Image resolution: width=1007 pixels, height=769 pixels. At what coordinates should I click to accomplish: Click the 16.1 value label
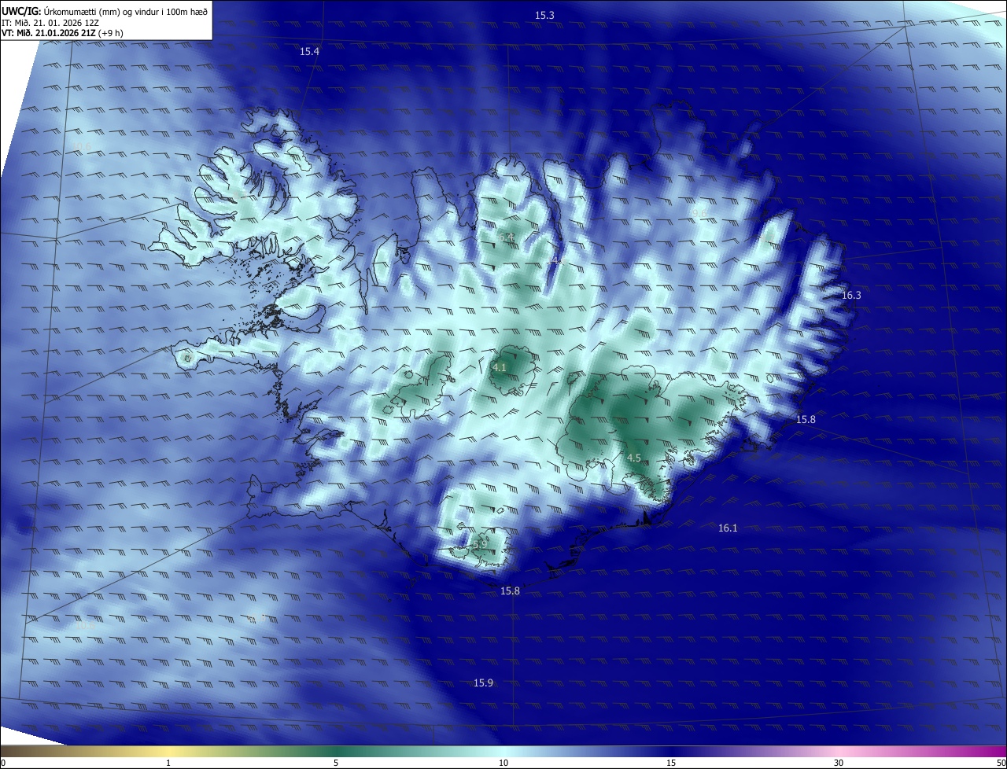point(728,528)
